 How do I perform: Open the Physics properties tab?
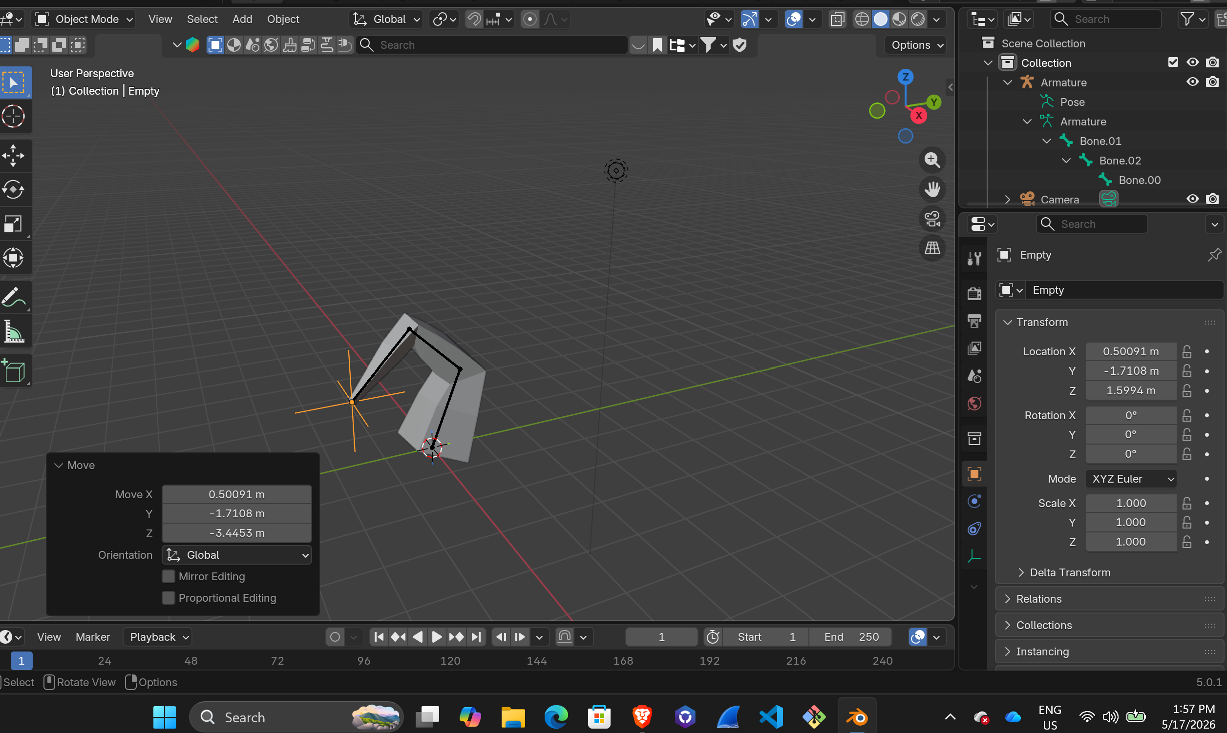[x=974, y=502]
